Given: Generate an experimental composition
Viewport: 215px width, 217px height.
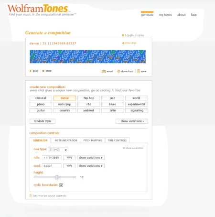Looking at the screenshot, I should click(x=137, y=104).
